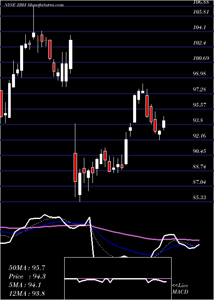
Task: Select the '12MA : 93.8' readout
Action: (27, 293)
